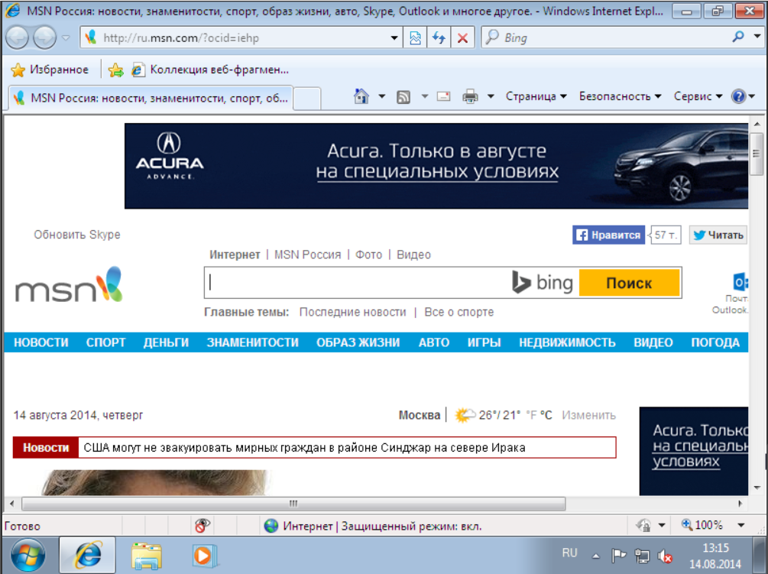Viewport: 768px width, 574px height.
Task: Click the Outlook mail icon
Action: 740,282
